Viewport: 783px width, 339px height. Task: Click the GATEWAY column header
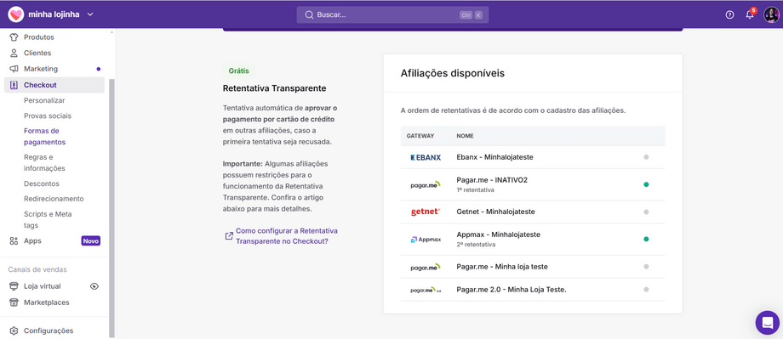pyautogui.click(x=420, y=136)
